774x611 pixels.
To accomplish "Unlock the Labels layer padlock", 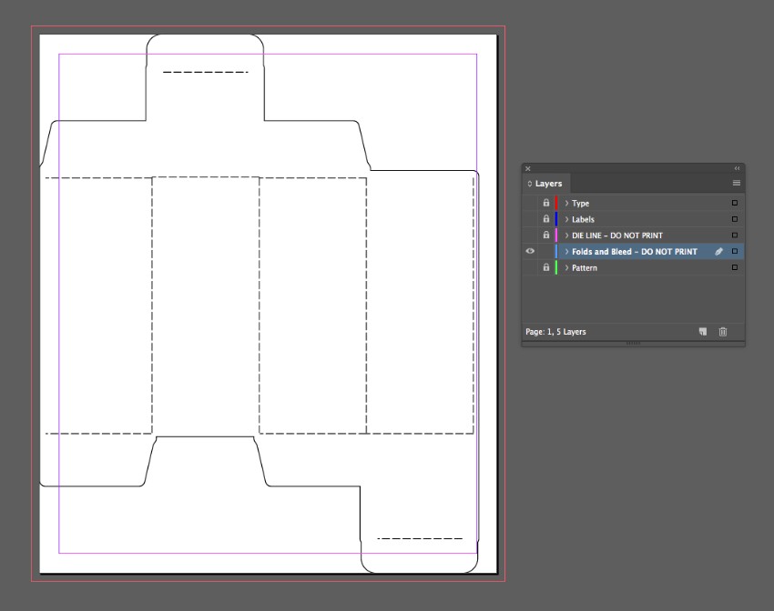I will [546, 219].
